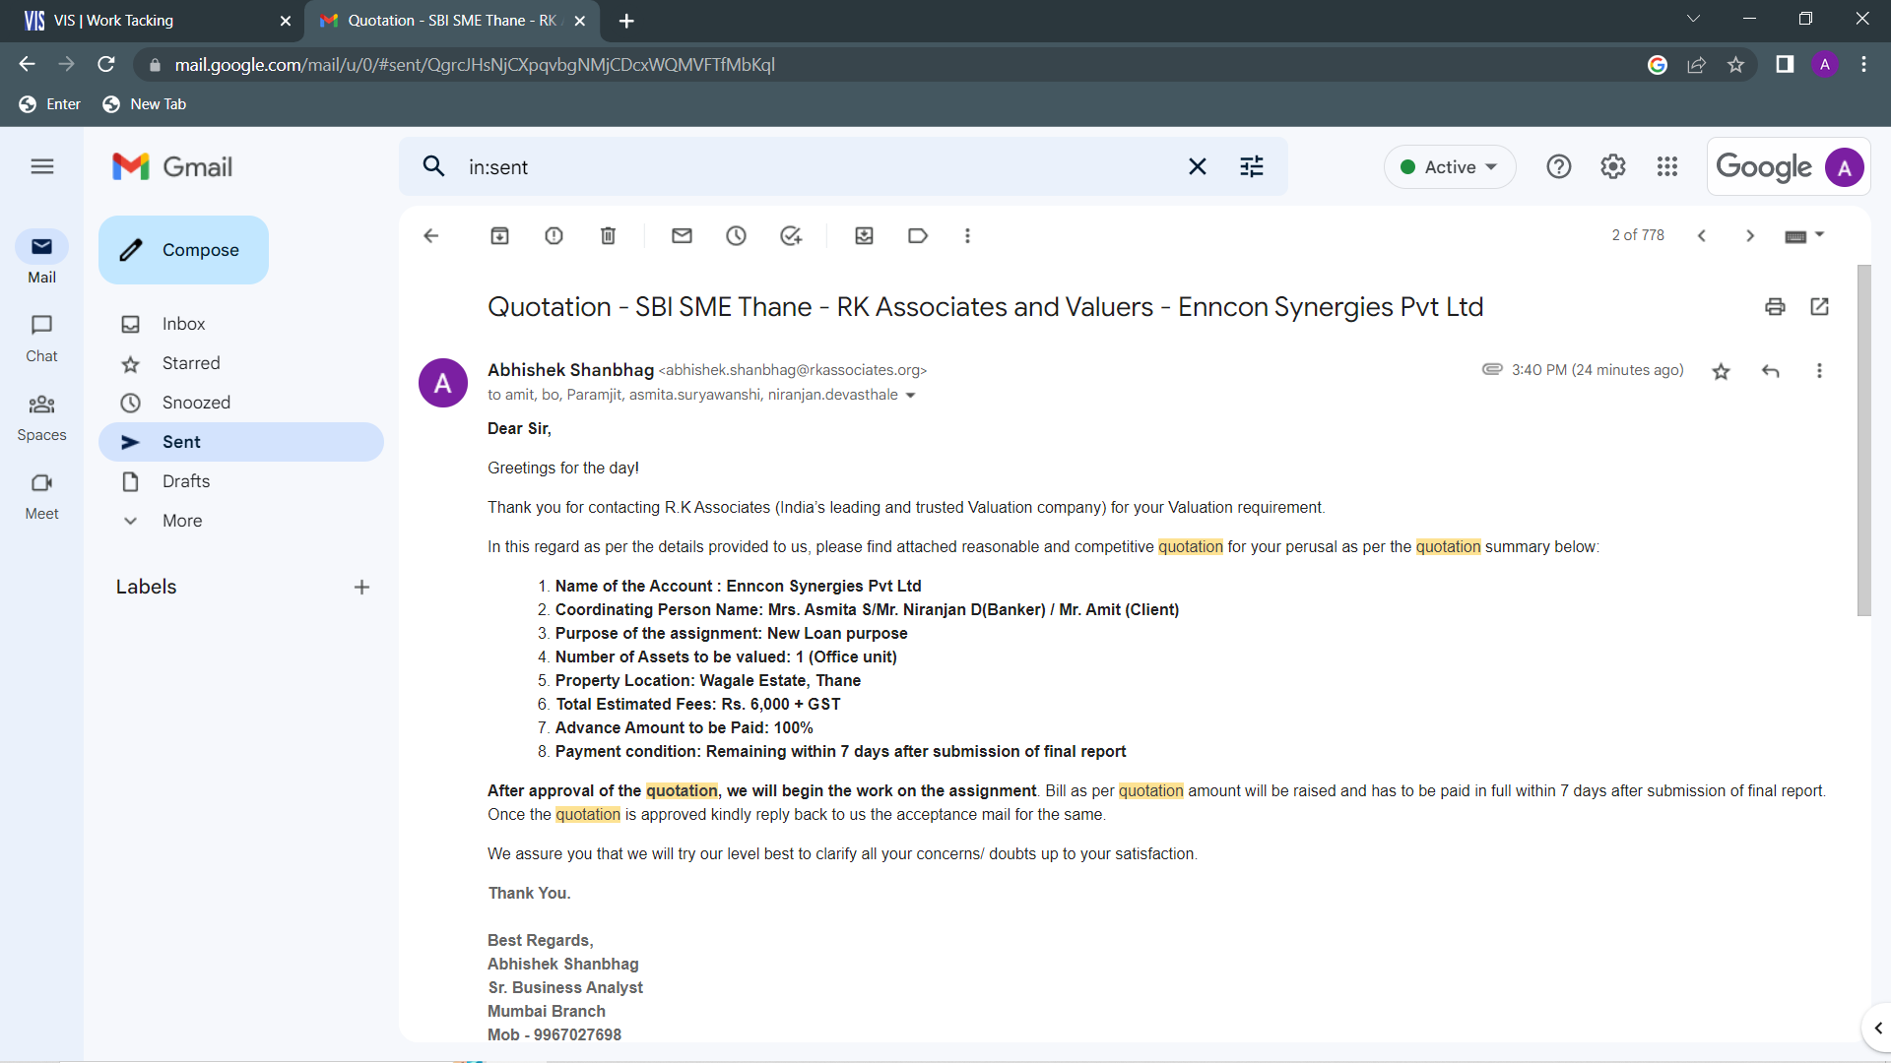Click the search magnifier icon
Viewport: 1891px width, 1063px height.
pyautogui.click(x=434, y=166)
